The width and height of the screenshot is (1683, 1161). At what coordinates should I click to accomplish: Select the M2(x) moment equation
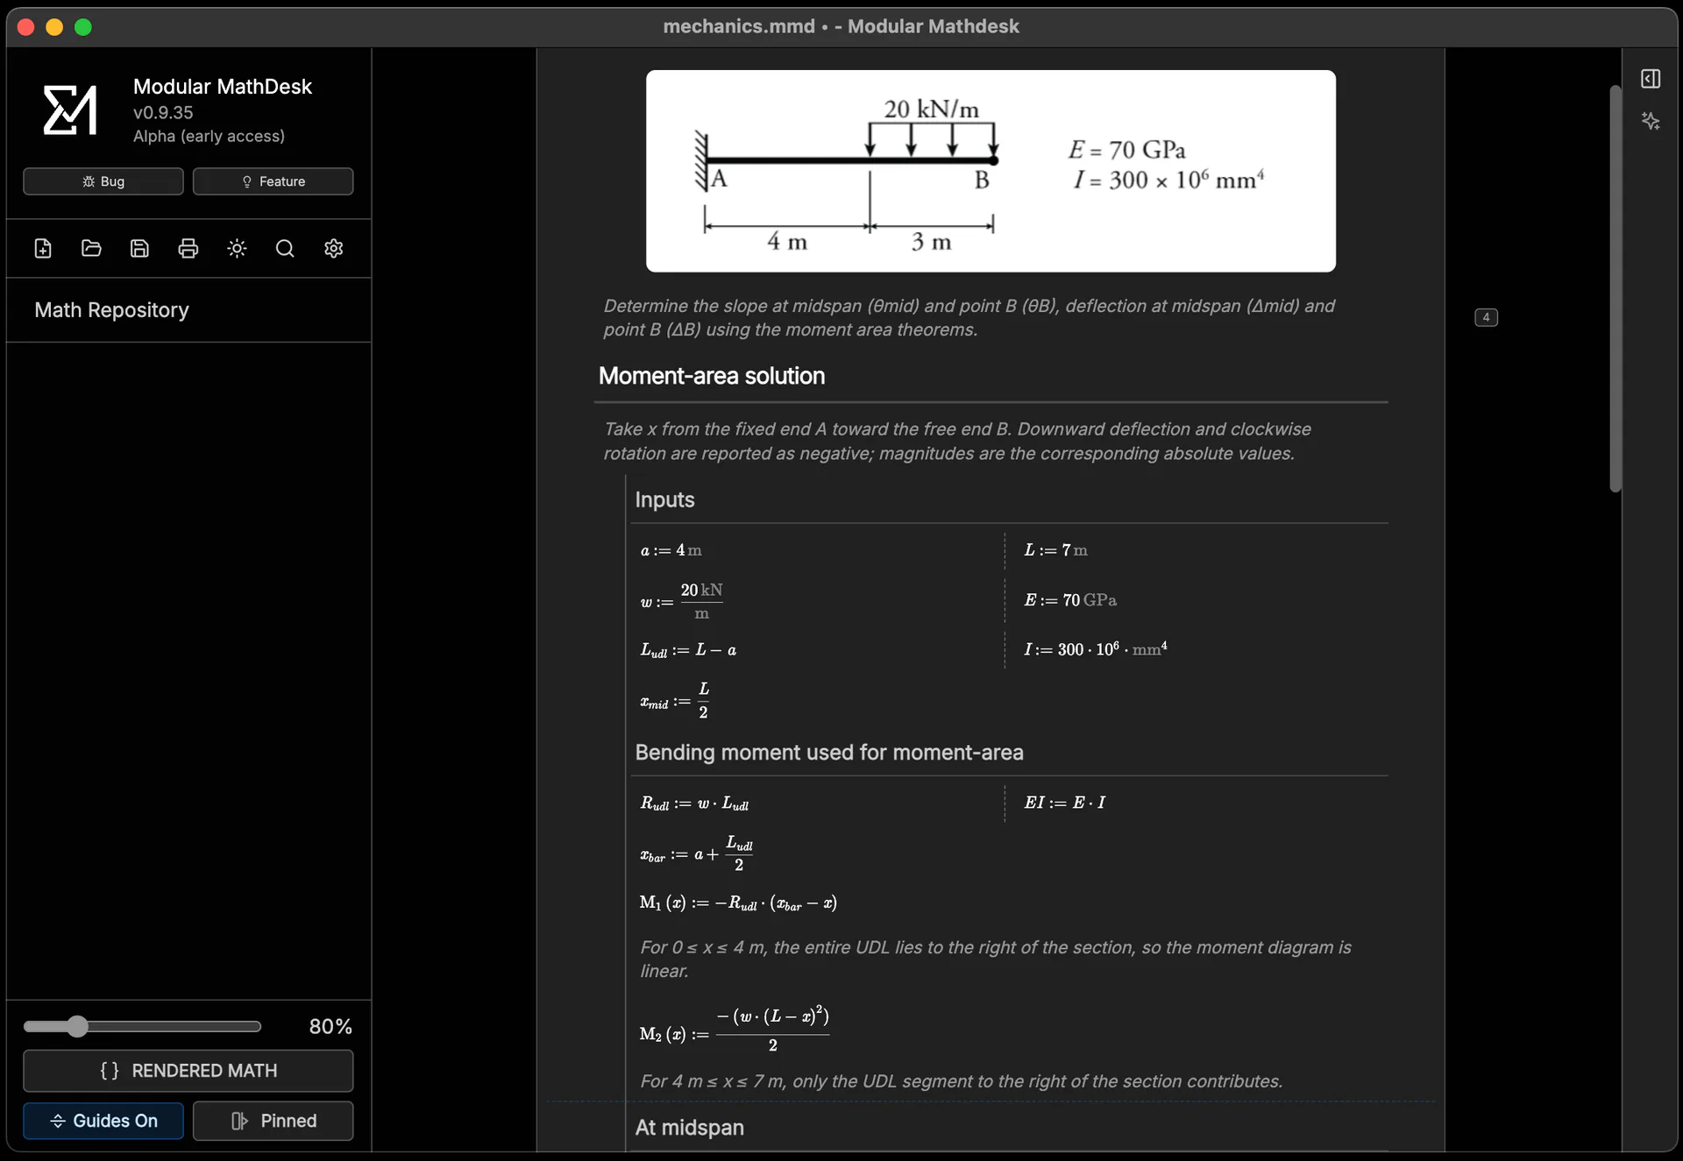pos(735,1030)
